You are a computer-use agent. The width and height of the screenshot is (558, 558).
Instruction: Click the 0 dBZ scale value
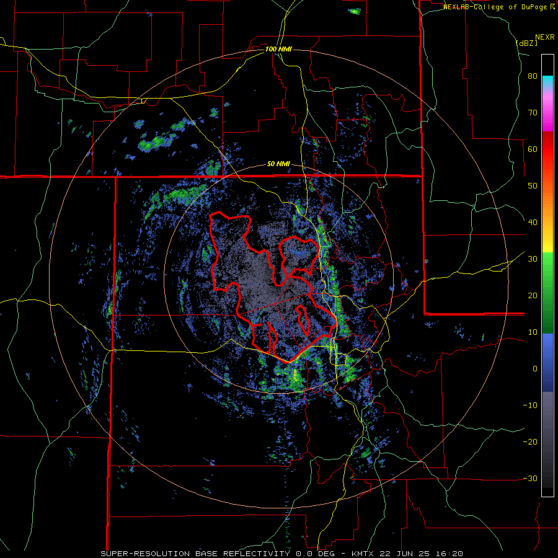tap(535, 369)
